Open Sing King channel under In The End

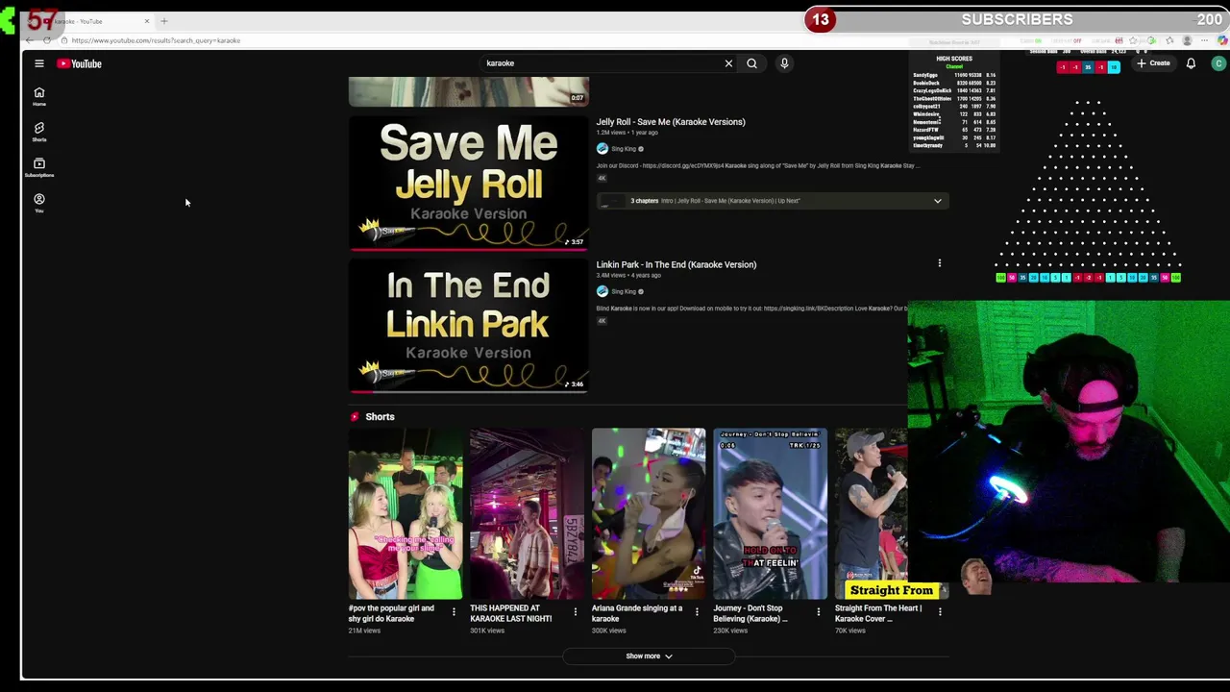point(624,291)
